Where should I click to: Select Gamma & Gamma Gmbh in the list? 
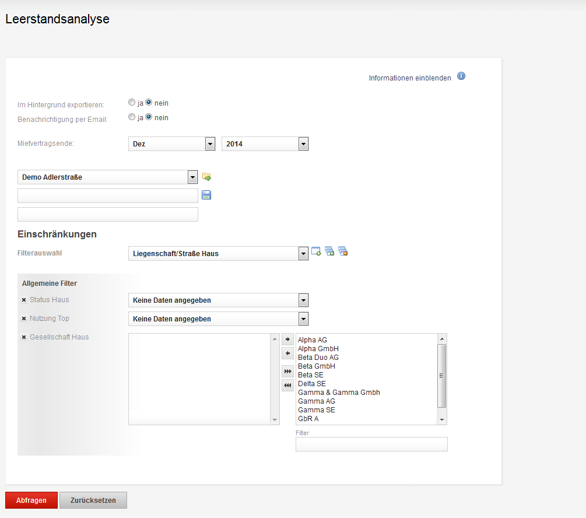tap(339, 393)
